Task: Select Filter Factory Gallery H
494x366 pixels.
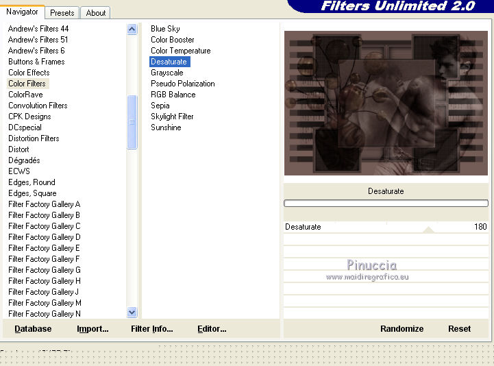Action: pyautogui.click(x=44, y=281)
